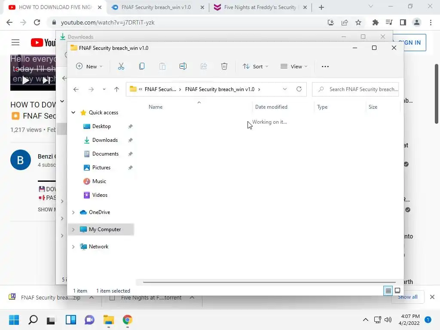The width and height of the screenshot is (440, 330).
Task: Open options arrow for the torrent download
Action: (x=192, y=297)
